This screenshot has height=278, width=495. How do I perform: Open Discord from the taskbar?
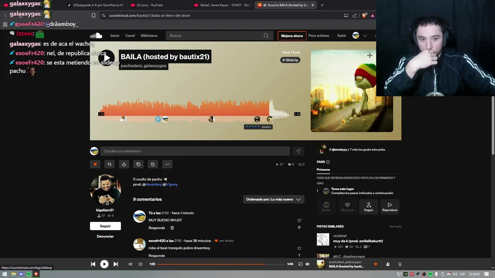pyautogui.click(x=21, y=274)
